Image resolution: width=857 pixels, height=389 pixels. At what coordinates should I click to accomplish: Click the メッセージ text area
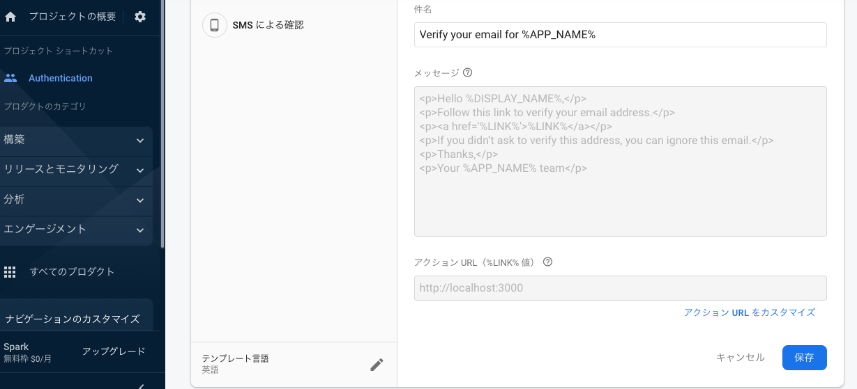pos(620,161)
